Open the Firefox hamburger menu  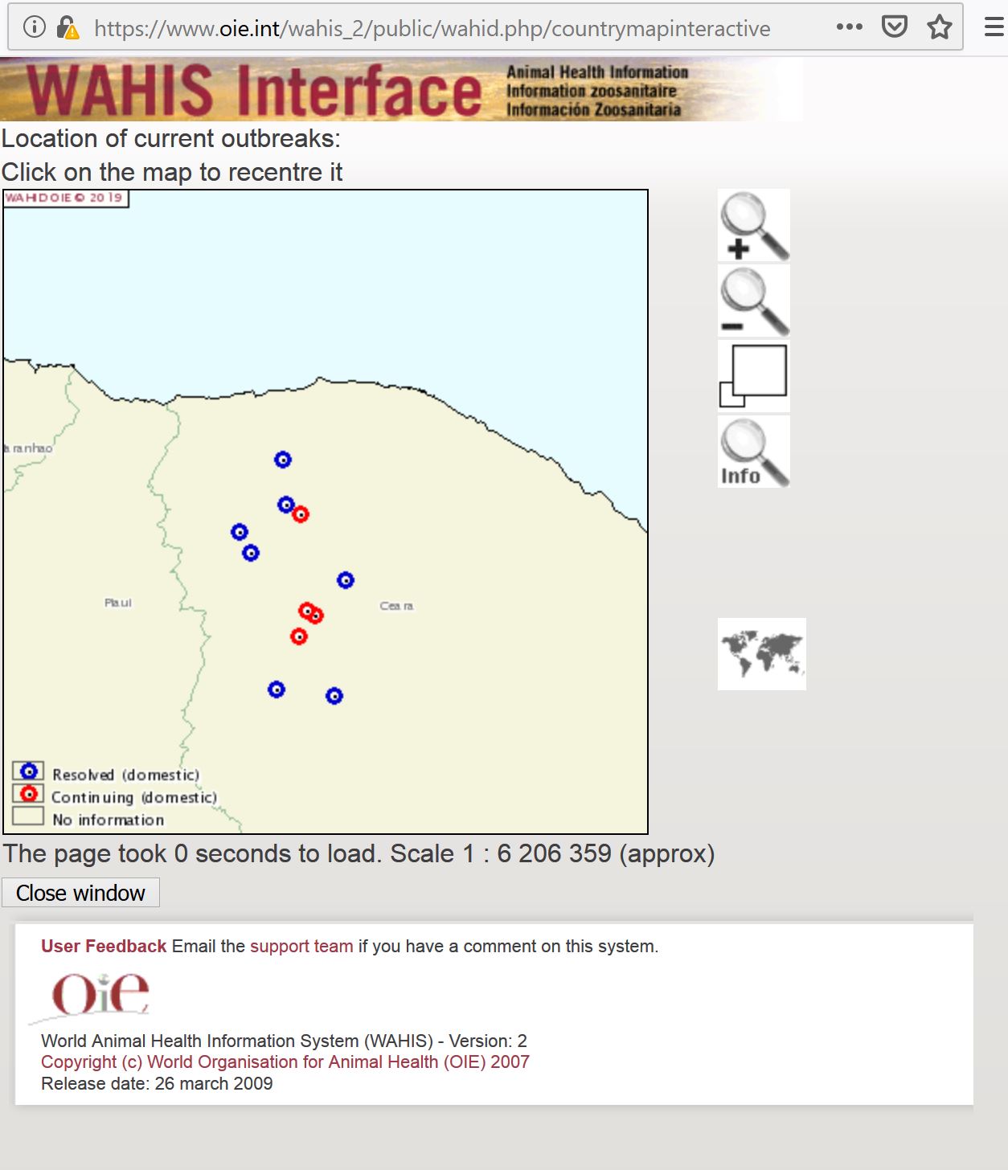coord(994,27)
